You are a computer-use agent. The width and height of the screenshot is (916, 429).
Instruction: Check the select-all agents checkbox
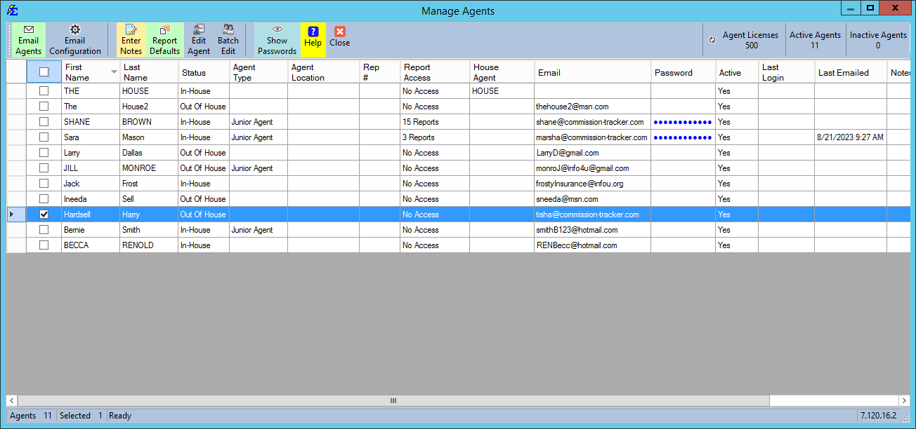pyautogui.click(x=44, y=71)
